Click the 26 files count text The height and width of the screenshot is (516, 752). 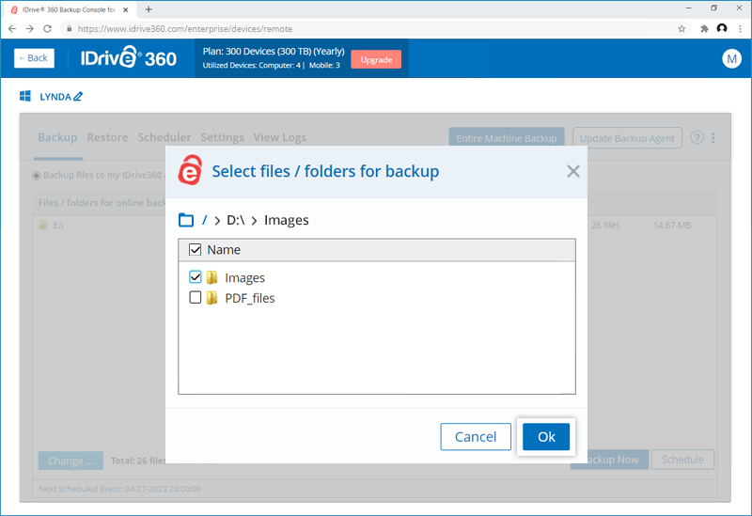point(605,225)
